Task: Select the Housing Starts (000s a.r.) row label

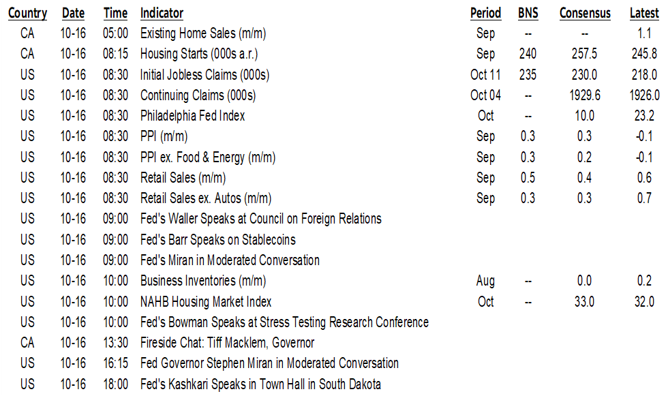Action: pos(199,54)
